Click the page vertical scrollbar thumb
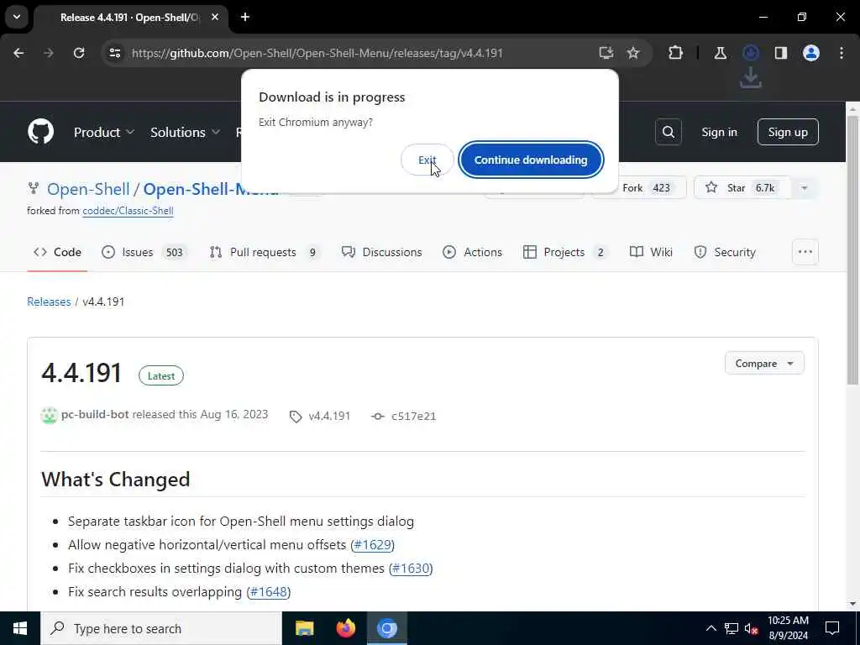The image size is (860, 645). pos(852,249)
